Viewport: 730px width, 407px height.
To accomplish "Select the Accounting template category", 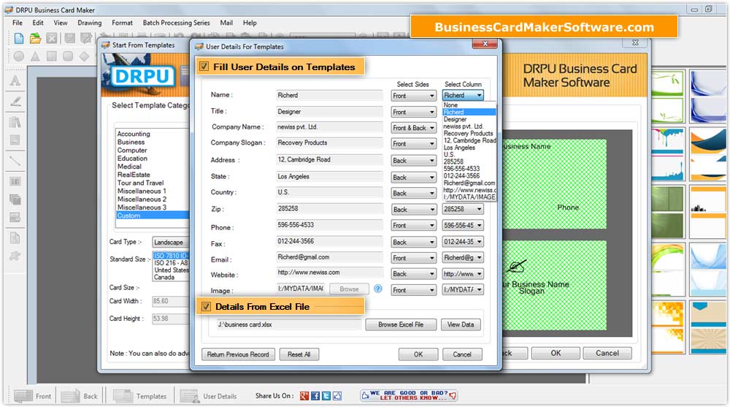I will [x=134, y=134].
